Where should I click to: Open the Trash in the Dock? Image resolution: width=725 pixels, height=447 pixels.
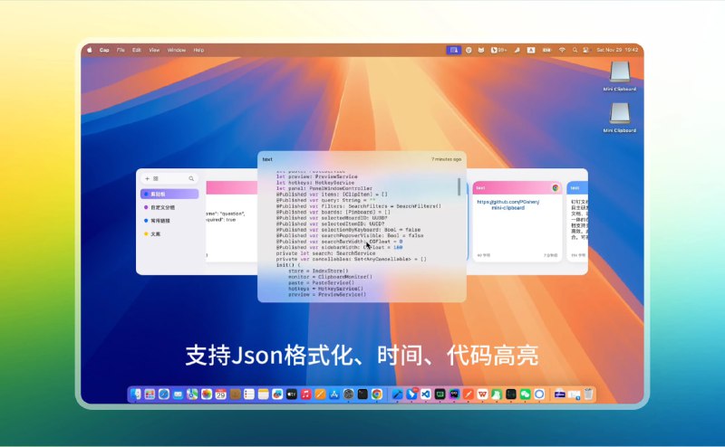(588, 394)
